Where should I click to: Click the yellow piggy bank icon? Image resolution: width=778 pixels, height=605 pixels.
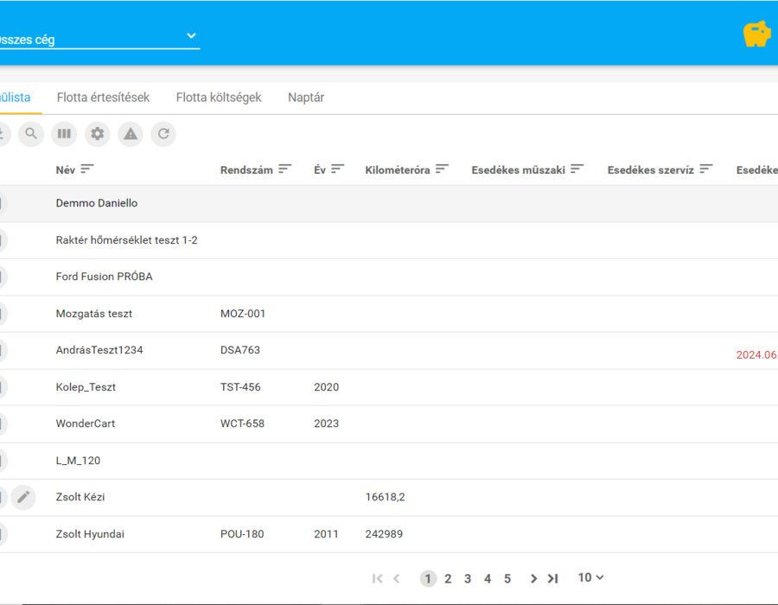pyautogui.click(x=756, y=35)
